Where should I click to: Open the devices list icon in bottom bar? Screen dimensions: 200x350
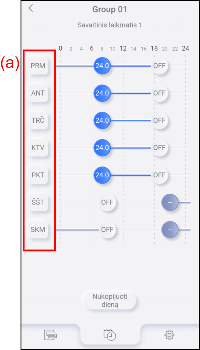(51, 335)
